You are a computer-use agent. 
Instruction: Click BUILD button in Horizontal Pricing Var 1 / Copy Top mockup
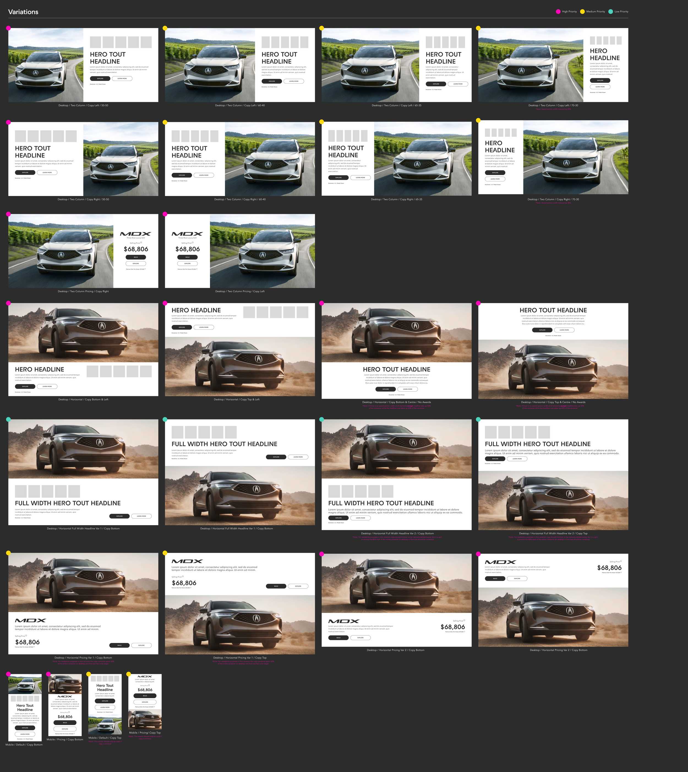[276, 586]
